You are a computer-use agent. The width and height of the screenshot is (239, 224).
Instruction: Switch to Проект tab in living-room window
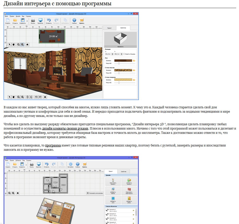(x=109, y=28)
